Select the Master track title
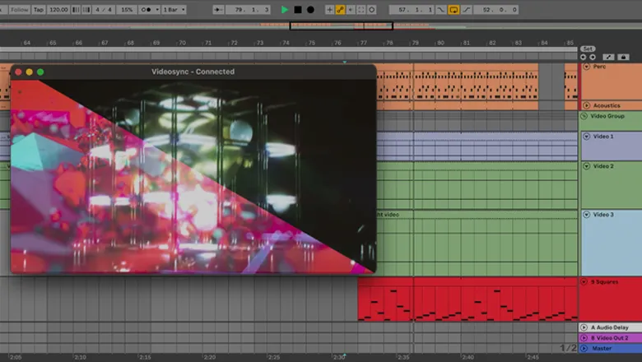The height and width of the screenshot is (362, 642). [602, 348]
